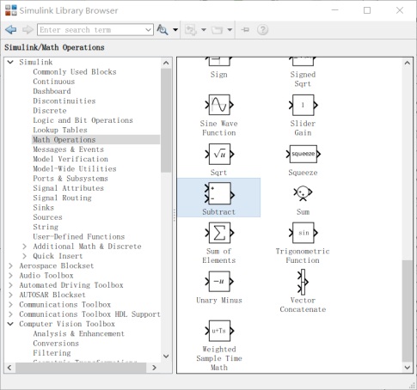Screen dimensions: 417x390
Task: Open the open-folder dropdown arrow
Action: point(230,29)
